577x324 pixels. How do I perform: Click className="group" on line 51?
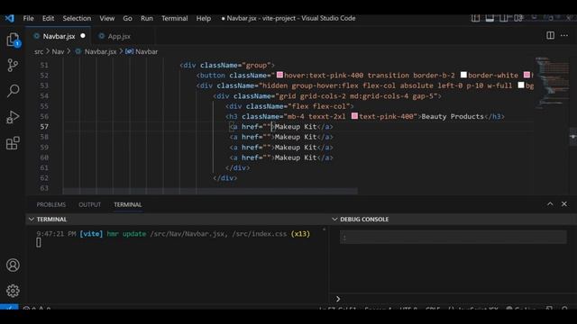click(235, 65)
